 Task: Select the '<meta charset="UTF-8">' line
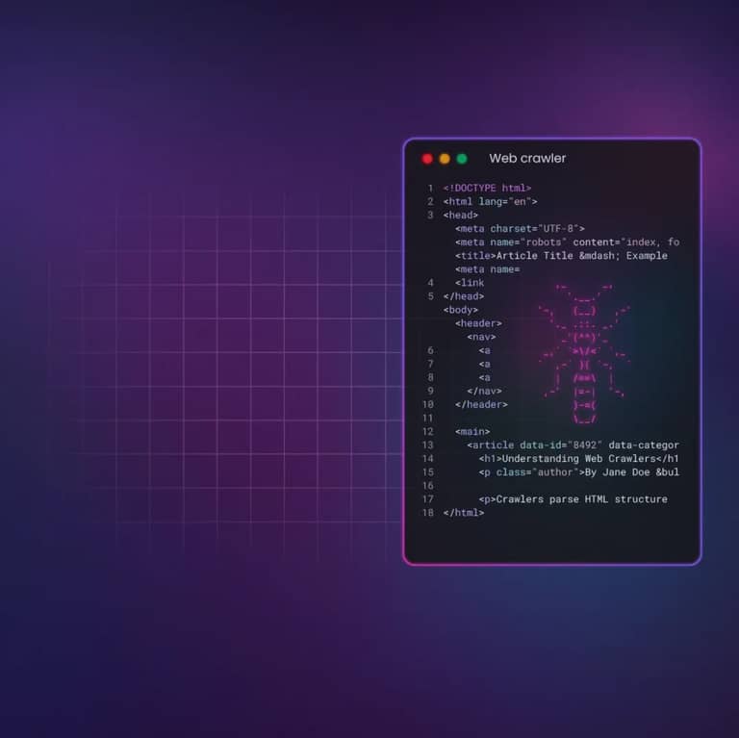(520, 229)
